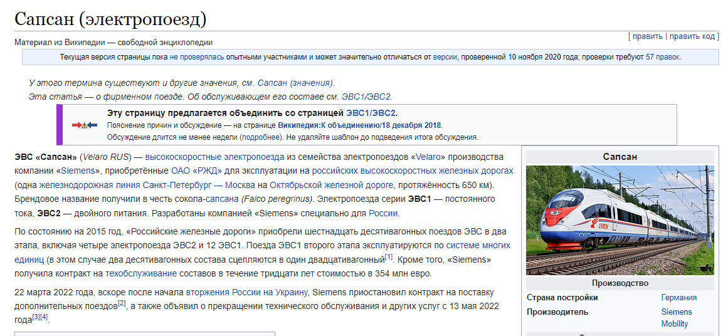
Task: Follow the "ОАО «РЖД»" link
Action: click(x=194, y=171)
